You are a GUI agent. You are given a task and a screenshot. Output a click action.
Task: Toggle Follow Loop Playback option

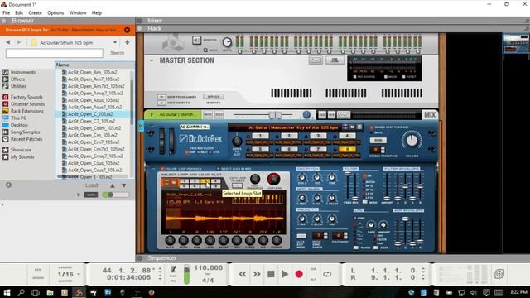point(162,168)
